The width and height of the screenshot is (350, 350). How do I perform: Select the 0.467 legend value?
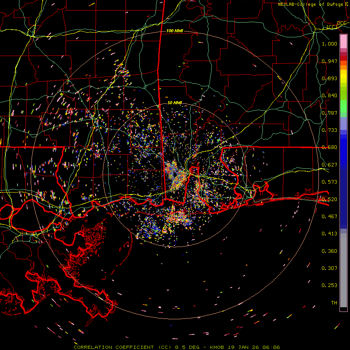click(329, 217)
